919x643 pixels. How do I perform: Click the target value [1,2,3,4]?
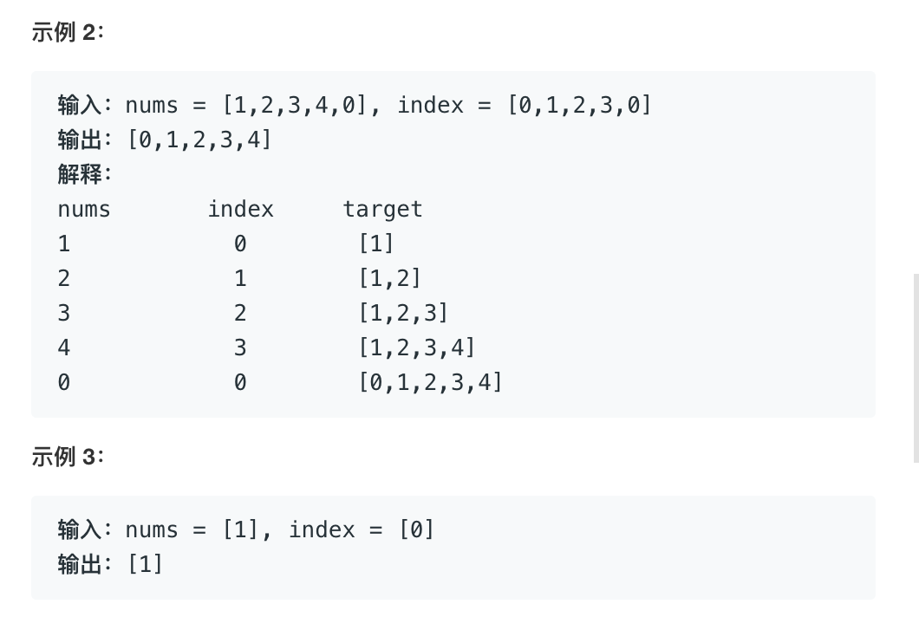[x=417, y=347]
